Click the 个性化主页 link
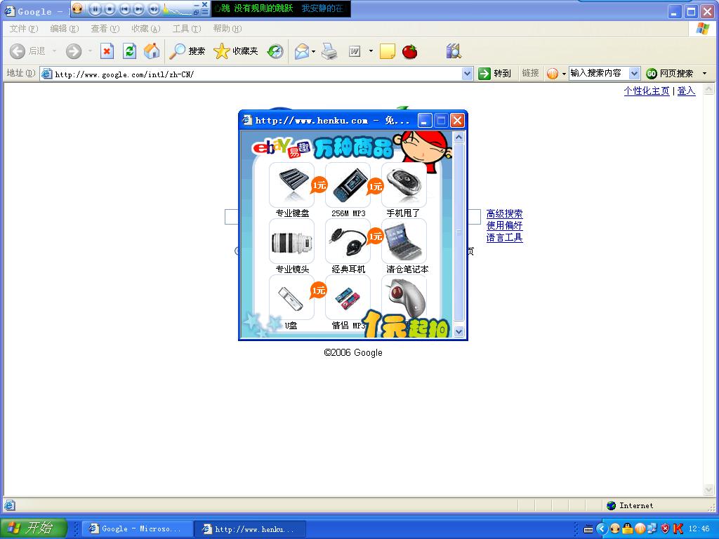Viewport: 719px width, 539px height. [x=647, y=91]
